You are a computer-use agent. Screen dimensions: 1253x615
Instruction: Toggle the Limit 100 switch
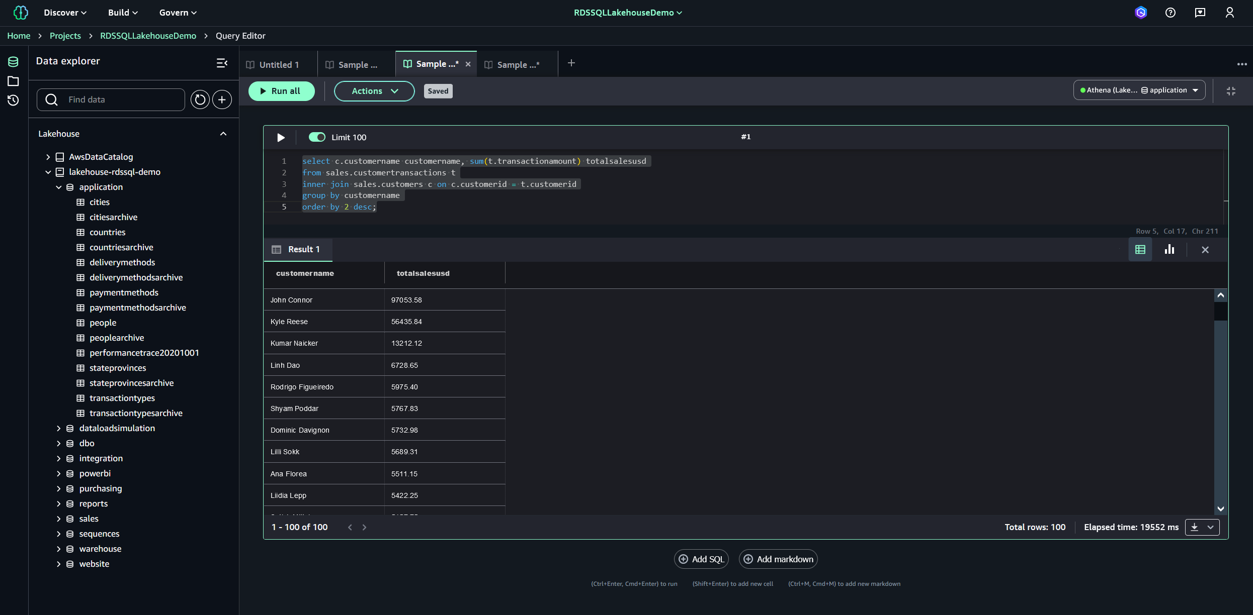317,137
